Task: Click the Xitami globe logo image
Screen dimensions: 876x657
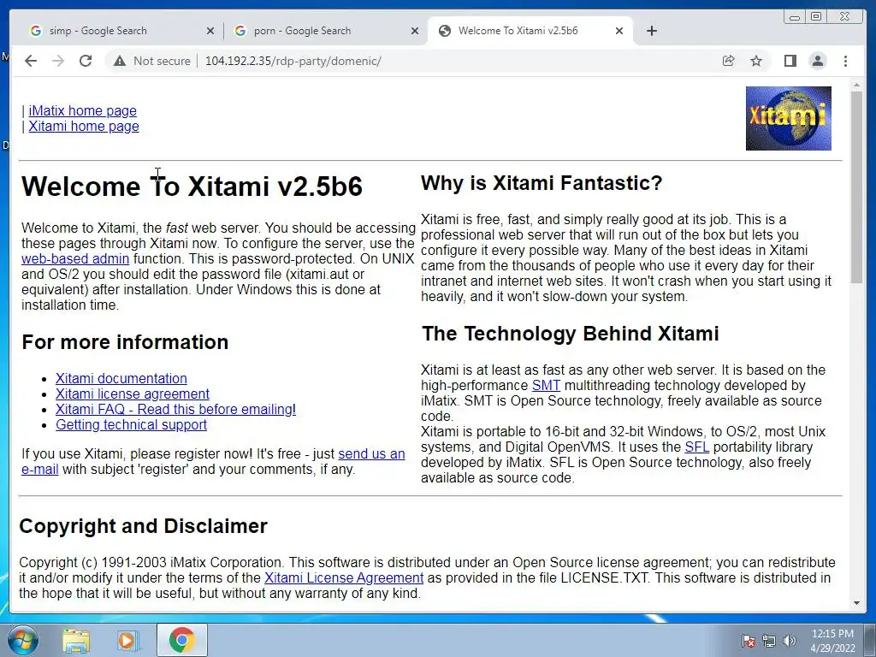Action: point(788,118)
